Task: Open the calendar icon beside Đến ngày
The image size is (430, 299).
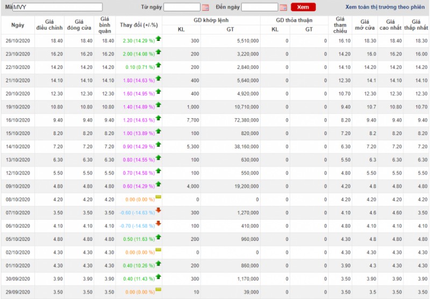Action: click(x=283, y=8)
